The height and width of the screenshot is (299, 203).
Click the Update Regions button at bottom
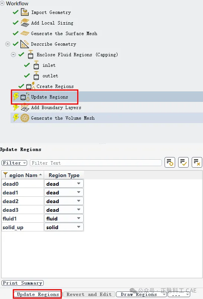[x=38, y=294]
